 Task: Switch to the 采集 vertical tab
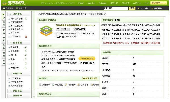(3, 39)
